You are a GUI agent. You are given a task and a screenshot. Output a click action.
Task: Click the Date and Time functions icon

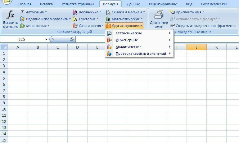pos(75,26)
